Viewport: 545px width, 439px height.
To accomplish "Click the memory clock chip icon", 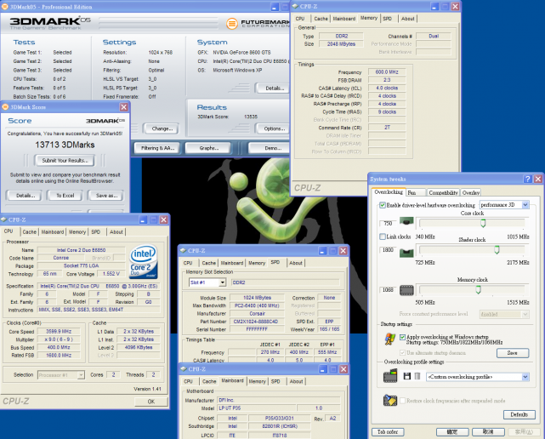I will coord(406,290).
